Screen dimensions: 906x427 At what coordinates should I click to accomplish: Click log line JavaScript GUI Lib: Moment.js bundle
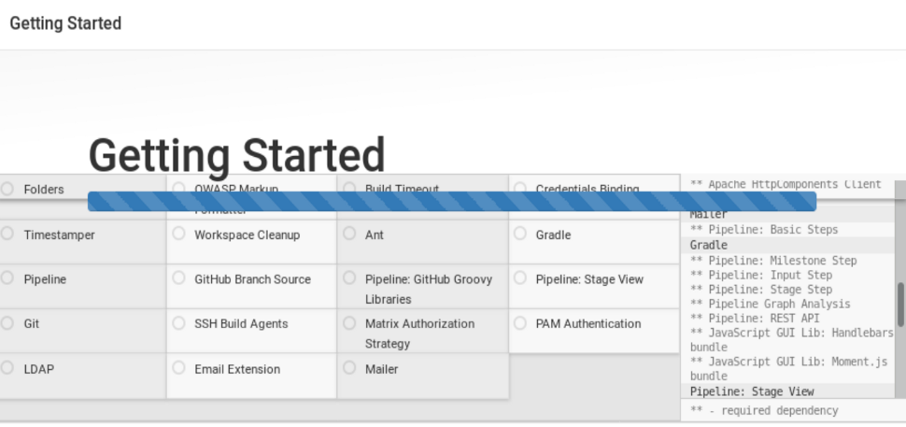pos(788,369)
